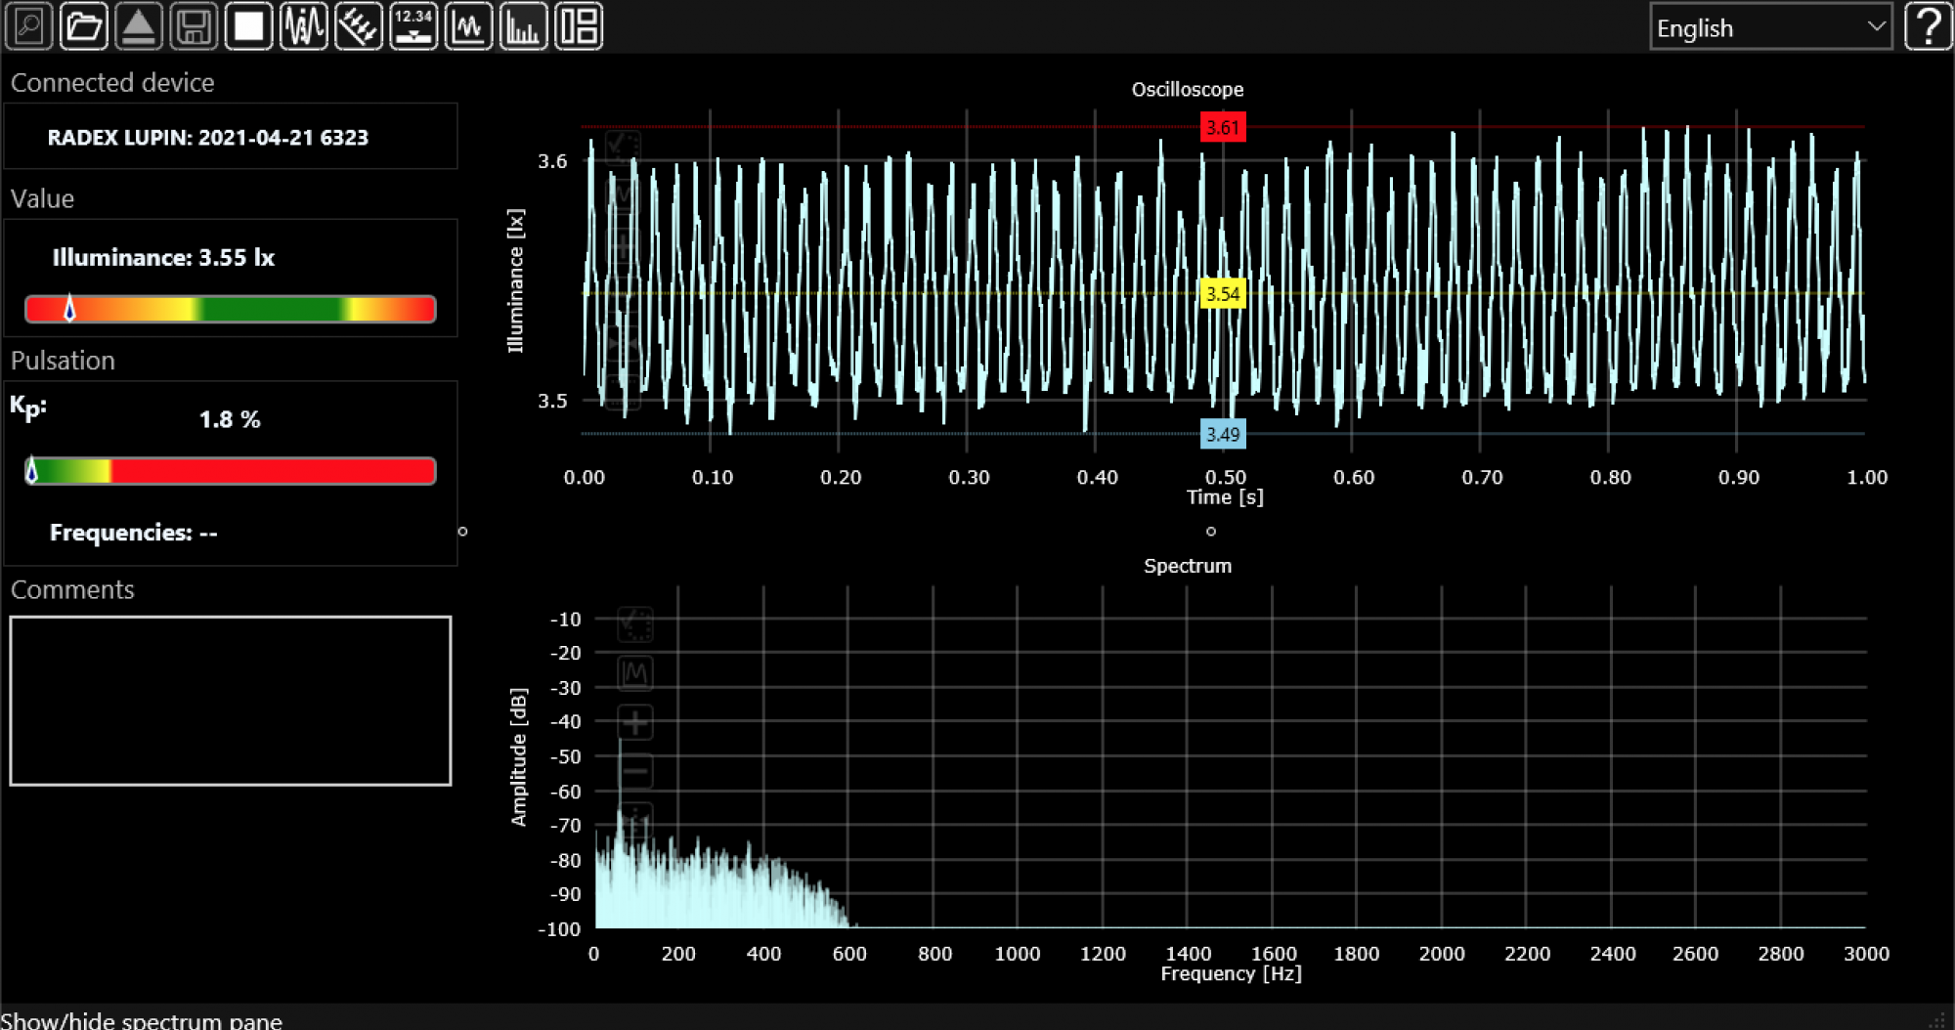Save the measurement with floppy icon

point(194,26)
